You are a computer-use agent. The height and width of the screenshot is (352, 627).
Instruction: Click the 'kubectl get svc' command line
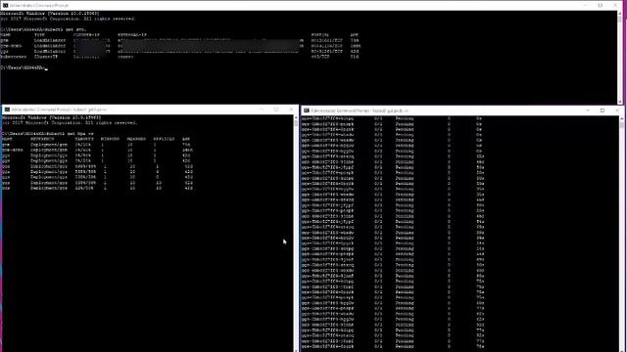point(43,29)
